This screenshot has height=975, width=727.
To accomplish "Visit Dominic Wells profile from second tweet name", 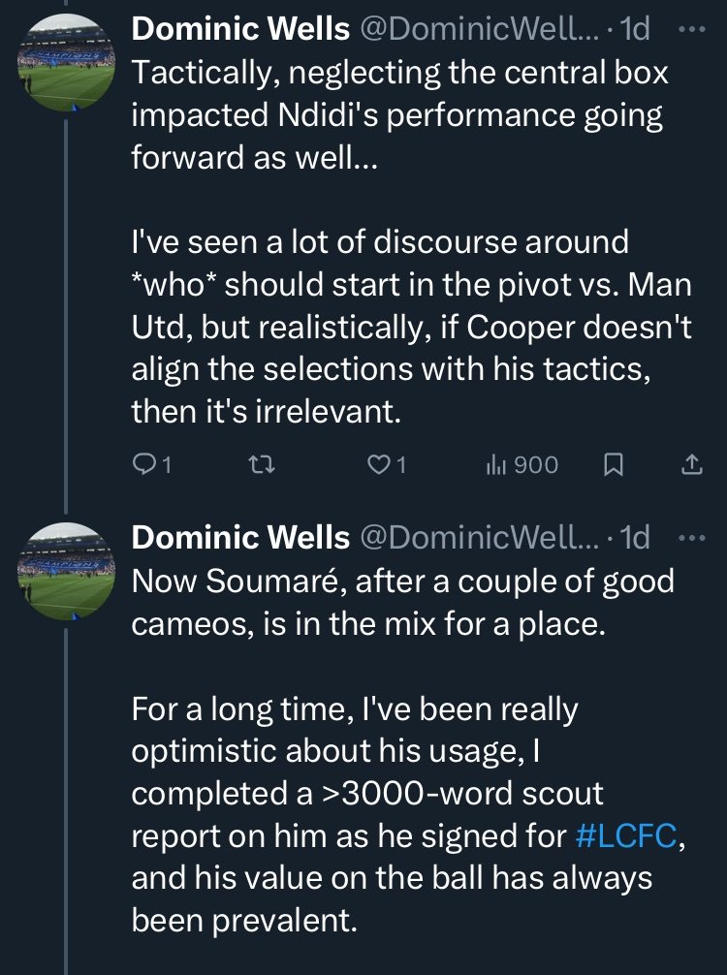I will [x=240, y=537].
